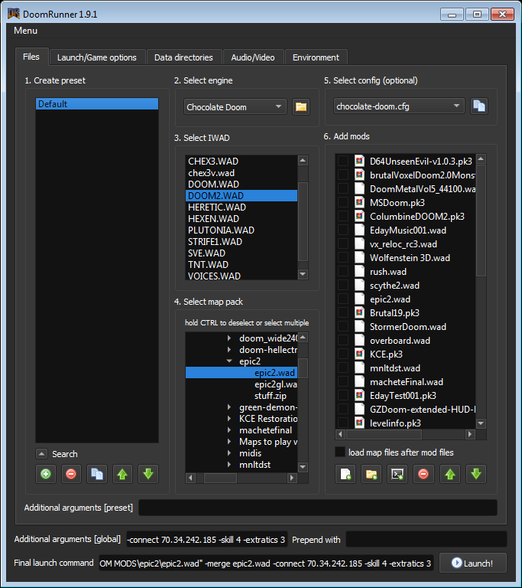Viewport: 522px width, 588px height.
Task: Select the Files tab
Action: (31, 57)
